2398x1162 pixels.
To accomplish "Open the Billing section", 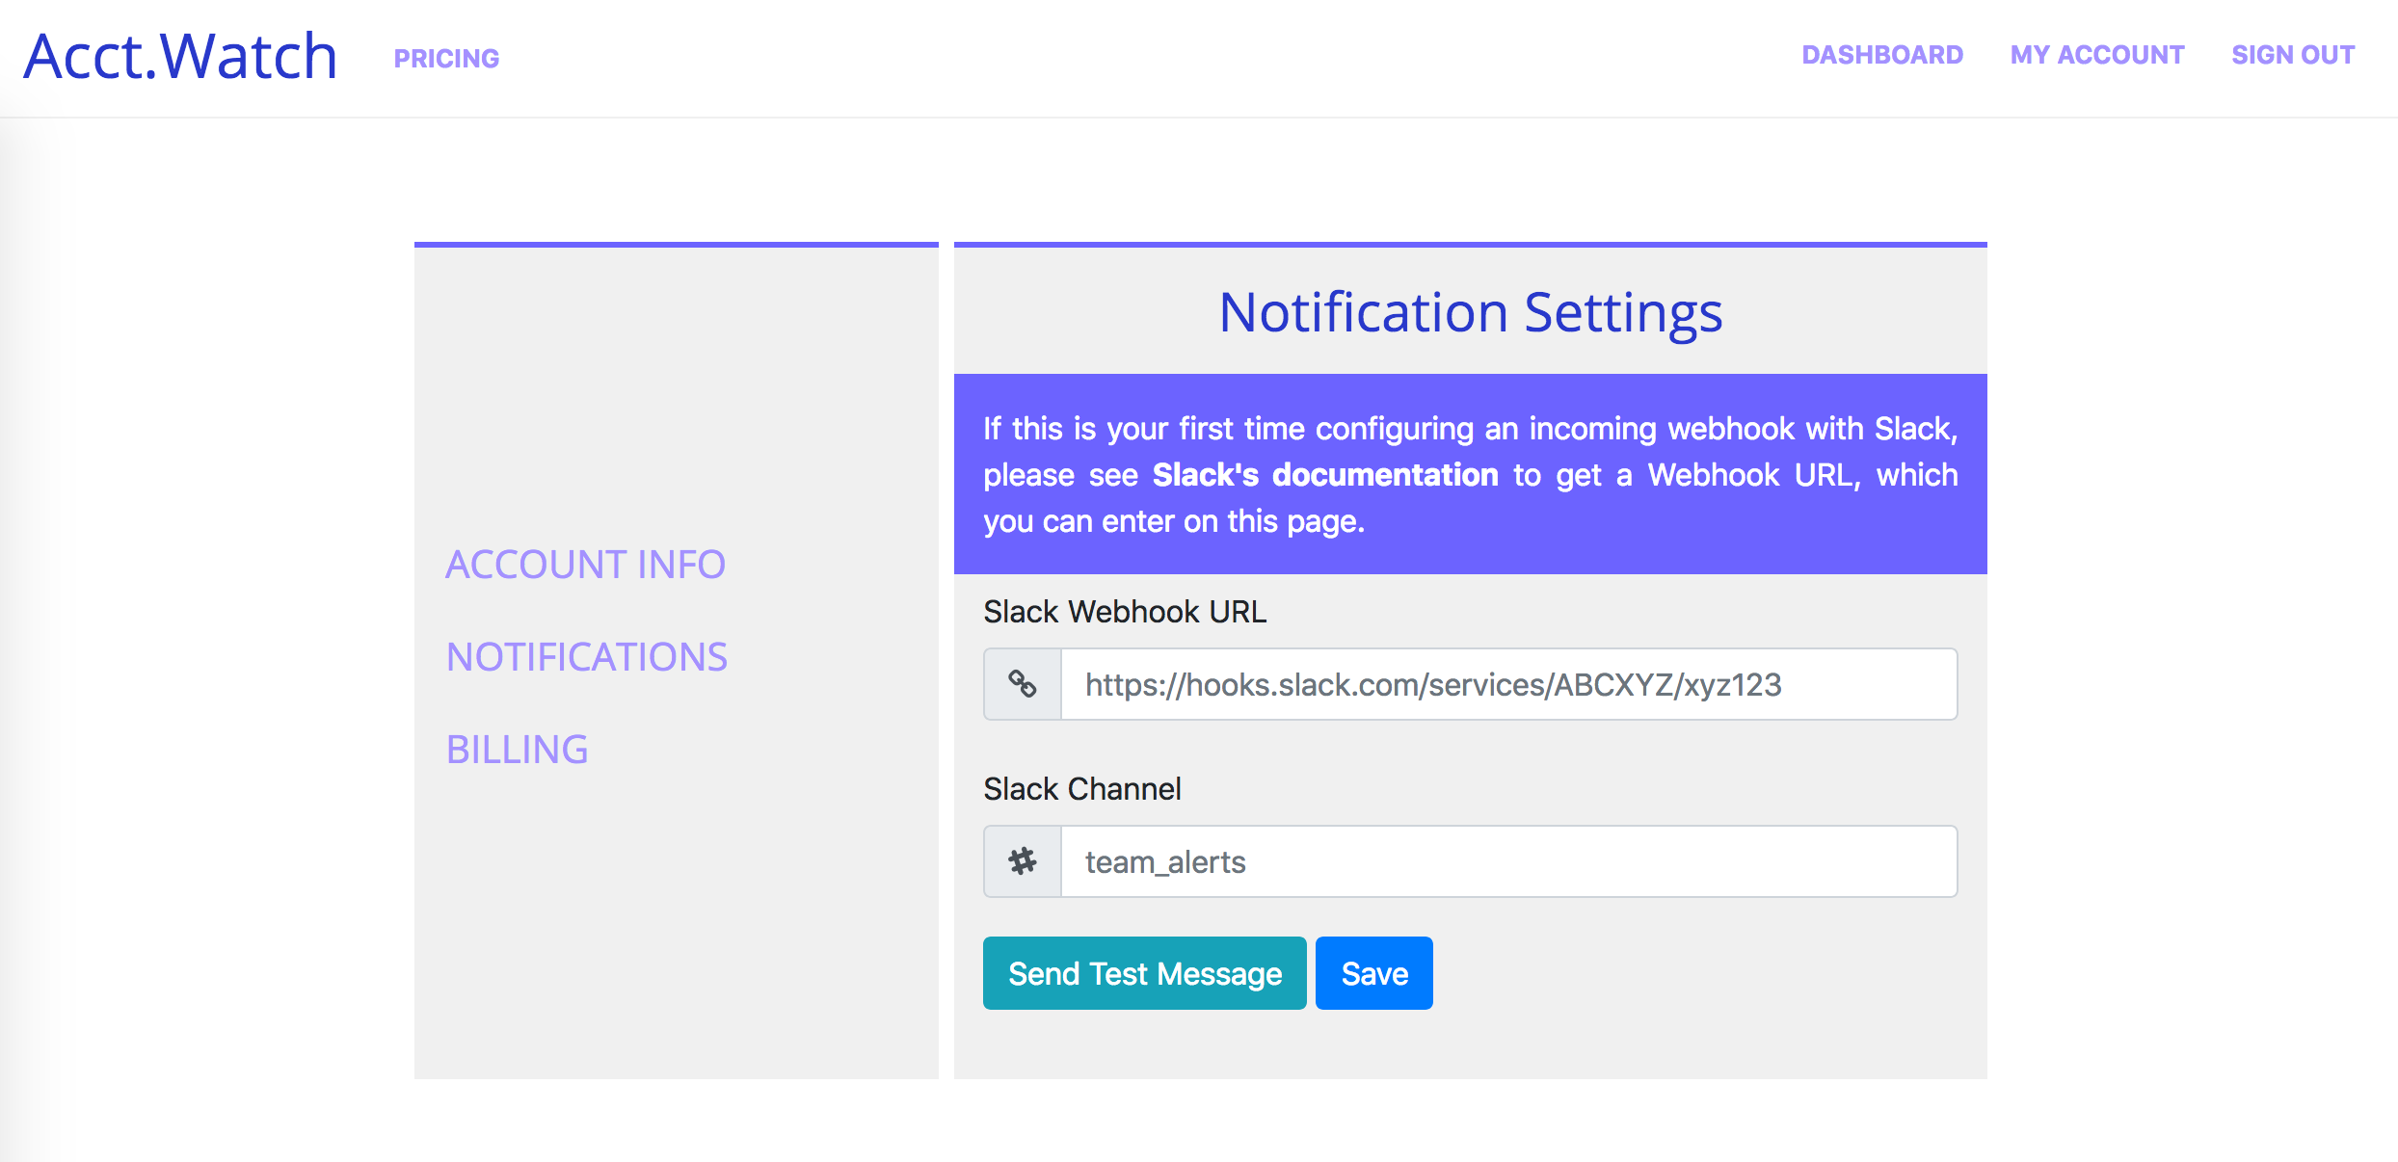I will pos(517,750).
